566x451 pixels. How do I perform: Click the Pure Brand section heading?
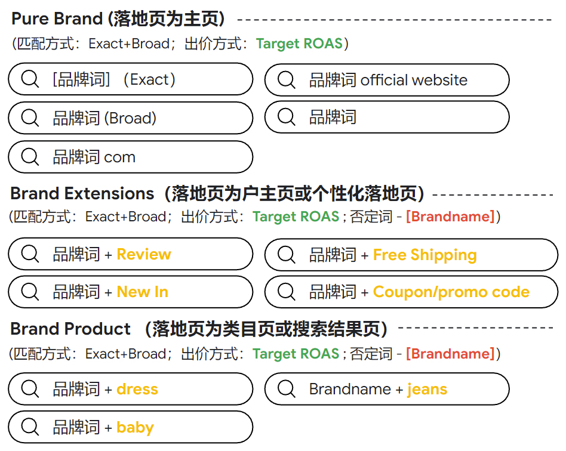[x=119, y=19]
